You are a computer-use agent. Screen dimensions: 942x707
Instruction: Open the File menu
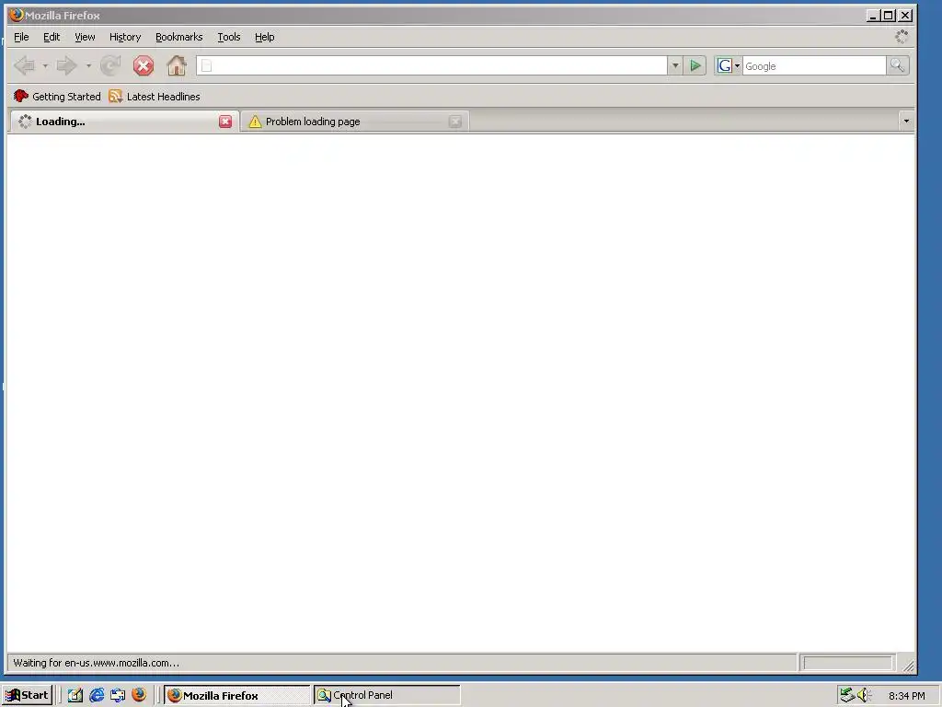click(21, 37)
